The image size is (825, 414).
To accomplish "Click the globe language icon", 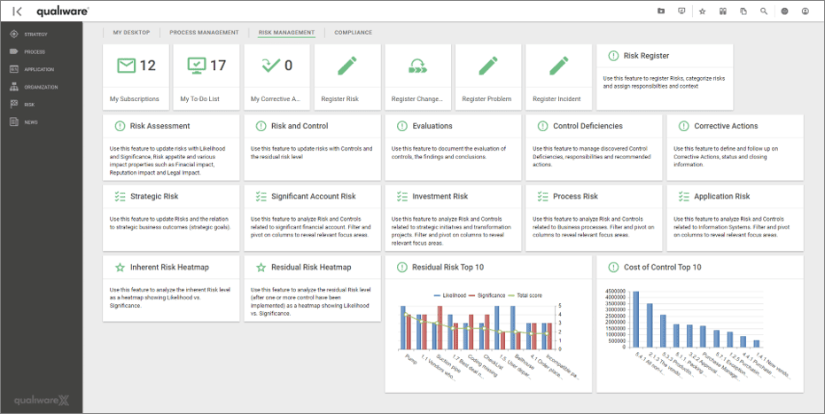I will tap(784, 11).
